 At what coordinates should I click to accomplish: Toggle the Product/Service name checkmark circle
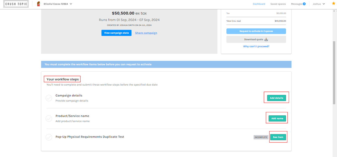[x=49, y=119]
